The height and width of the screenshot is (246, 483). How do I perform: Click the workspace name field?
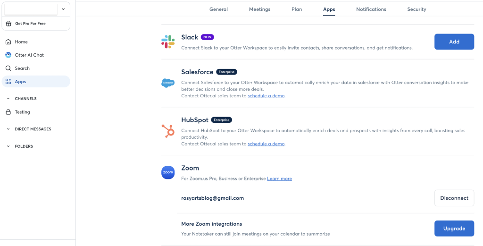pyautogui.click(x=31, y=9)
